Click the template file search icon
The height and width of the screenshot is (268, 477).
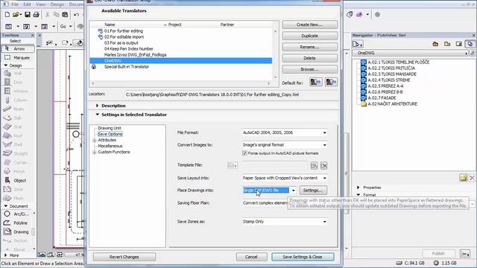click(x=314, y=165)
